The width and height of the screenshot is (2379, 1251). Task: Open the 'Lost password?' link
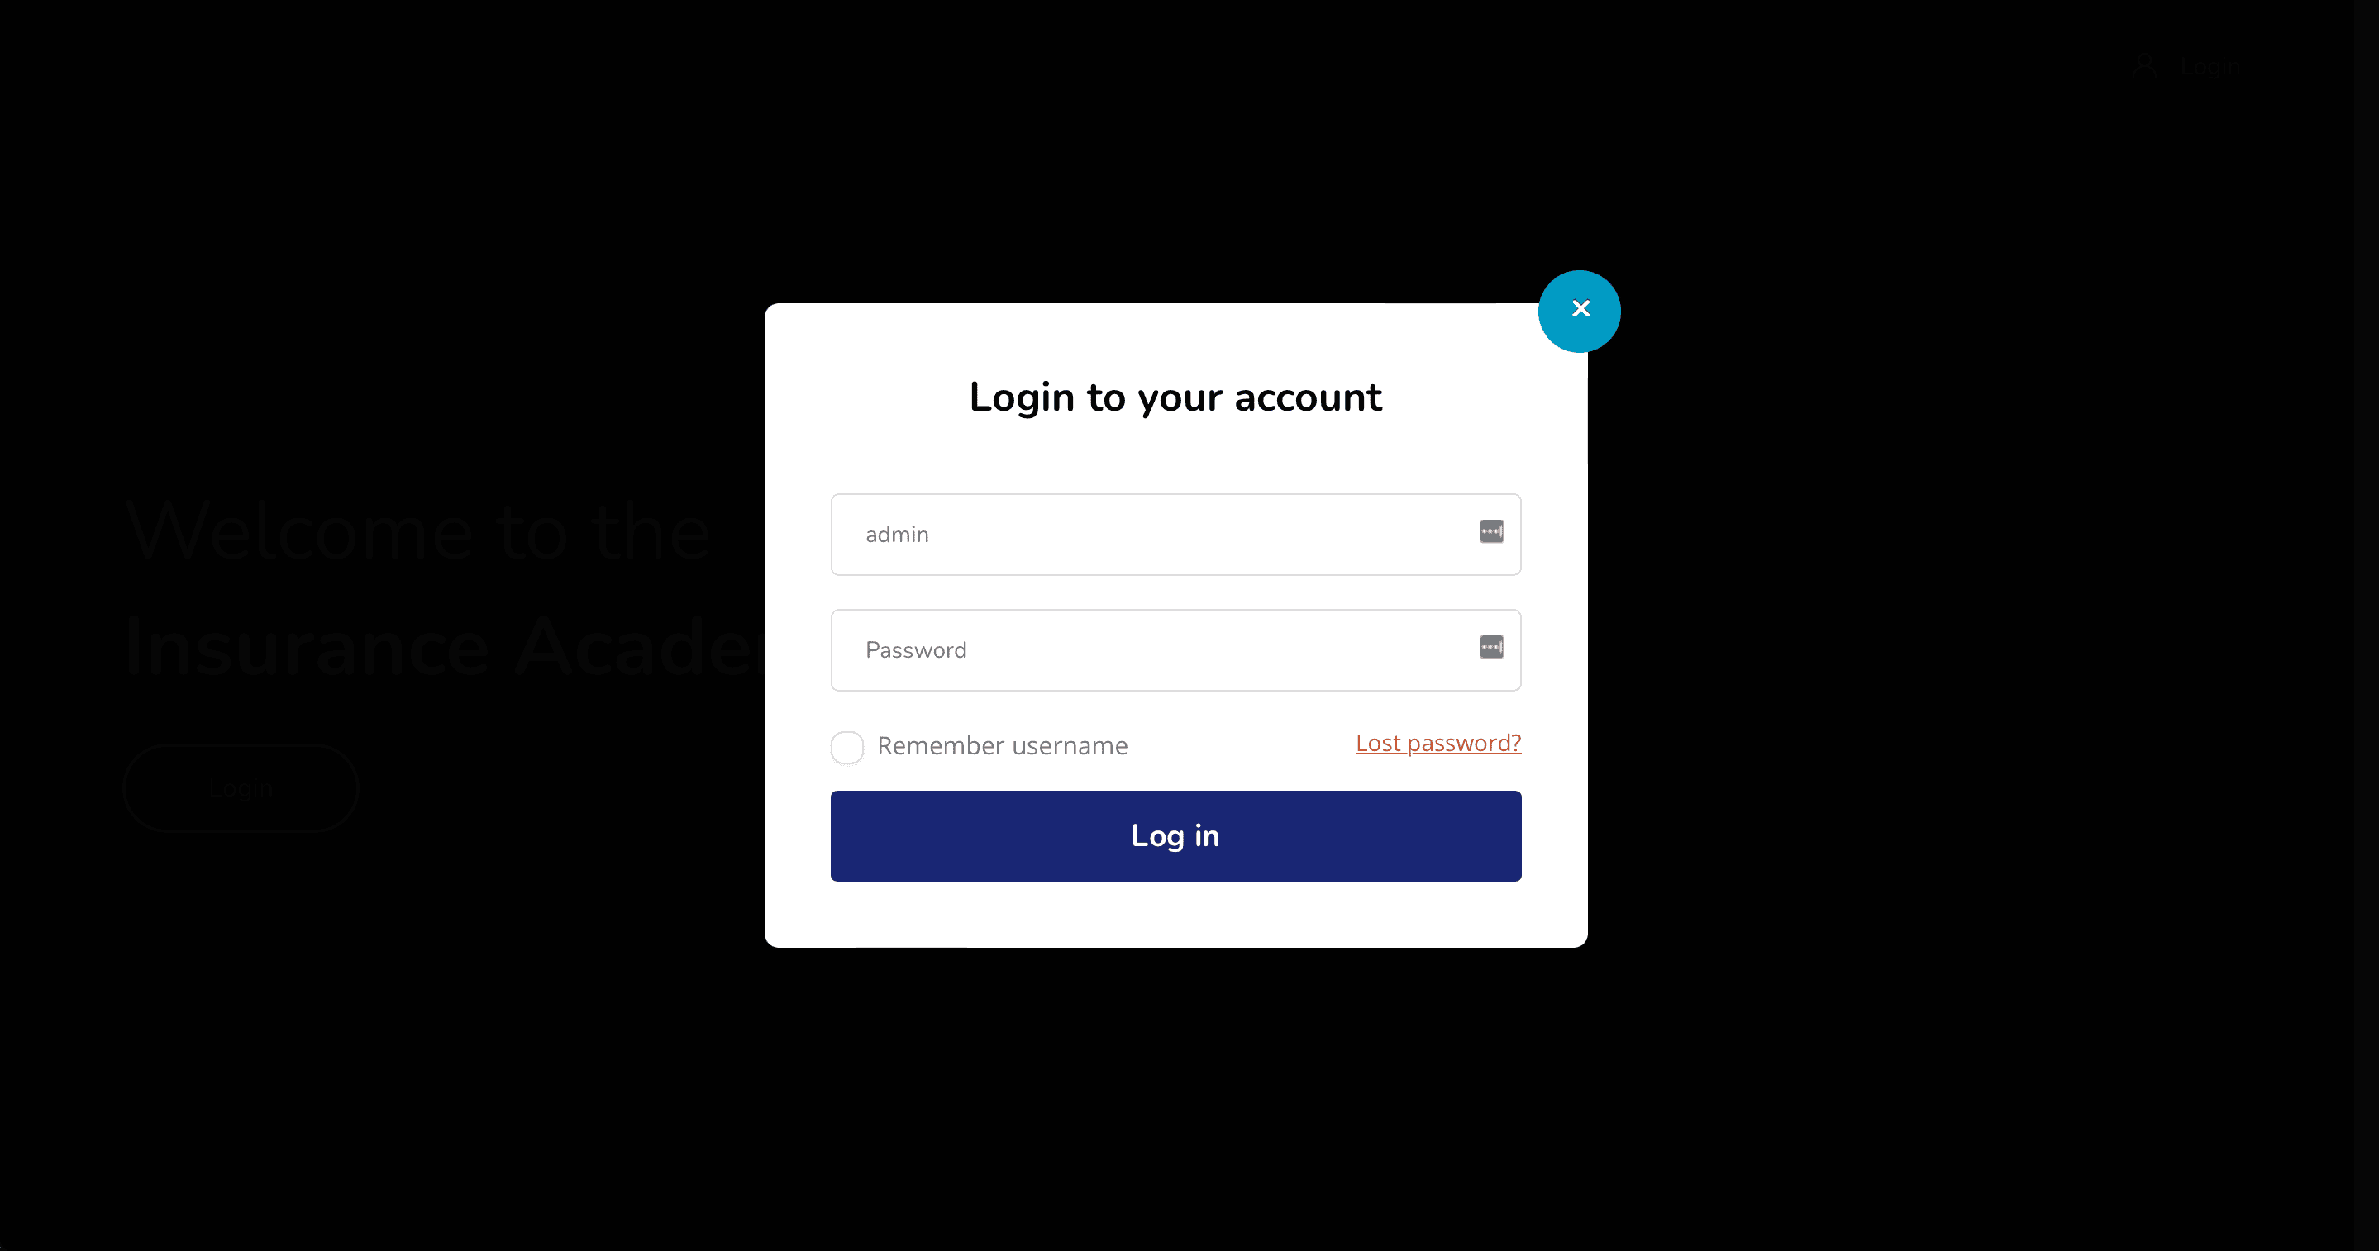pyautogui.click(x=1438, y=743)
